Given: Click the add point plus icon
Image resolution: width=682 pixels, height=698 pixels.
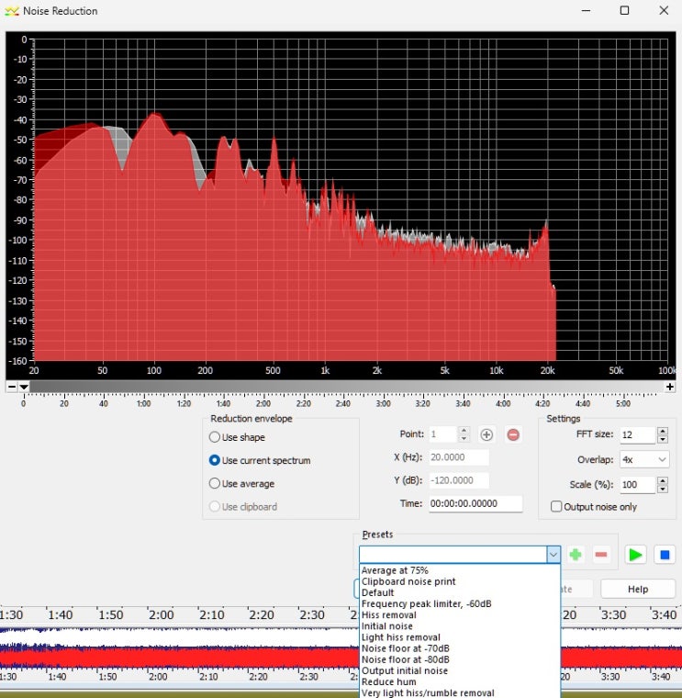Looking at the screenshot, I should pyautogui.click(x=486, y=434).
